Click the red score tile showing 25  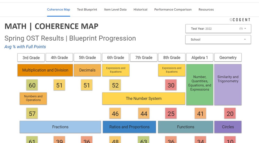pyautogui.click(x=171, y=113)
